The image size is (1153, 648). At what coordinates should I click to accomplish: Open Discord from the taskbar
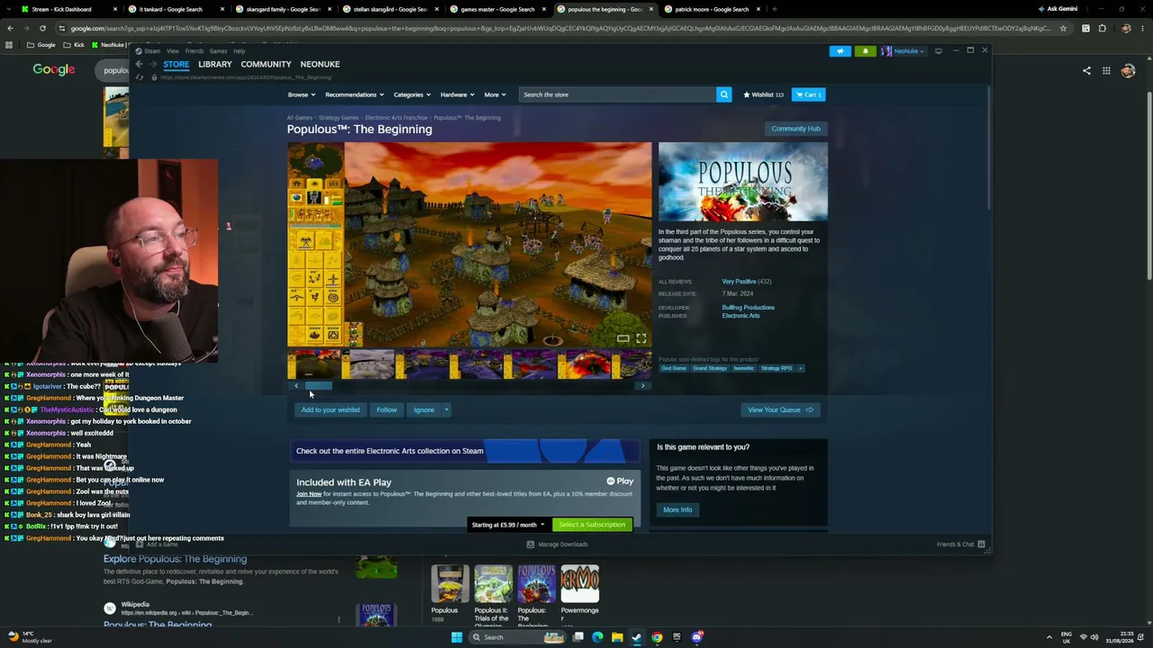click(697, 637)
